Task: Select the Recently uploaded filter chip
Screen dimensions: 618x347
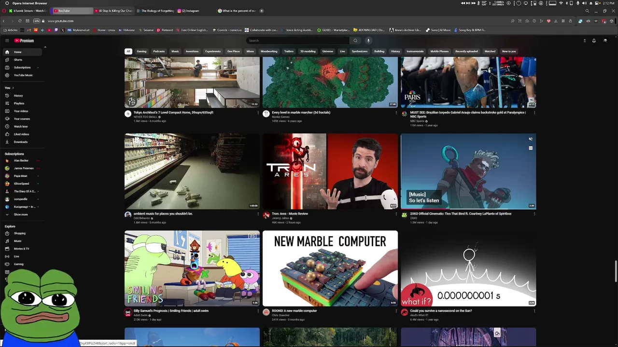Action: click(x=466, y=51)
